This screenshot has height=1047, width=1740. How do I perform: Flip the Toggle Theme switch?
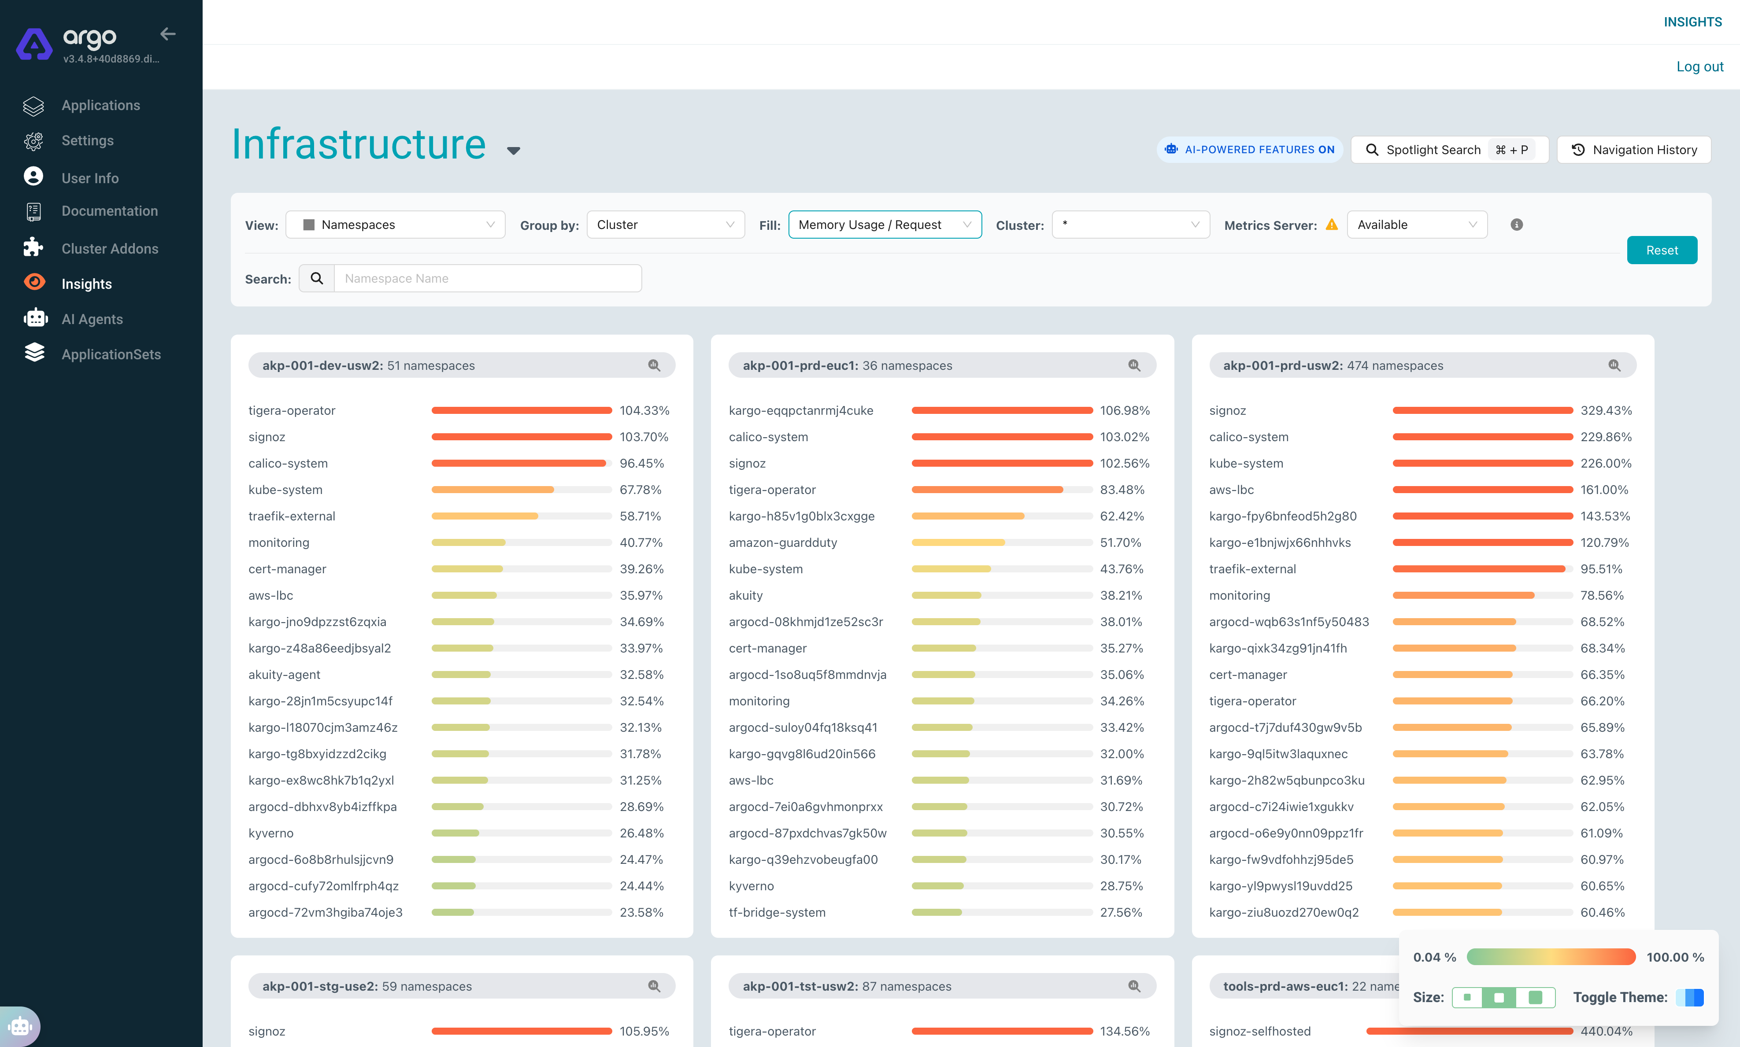1690,997
